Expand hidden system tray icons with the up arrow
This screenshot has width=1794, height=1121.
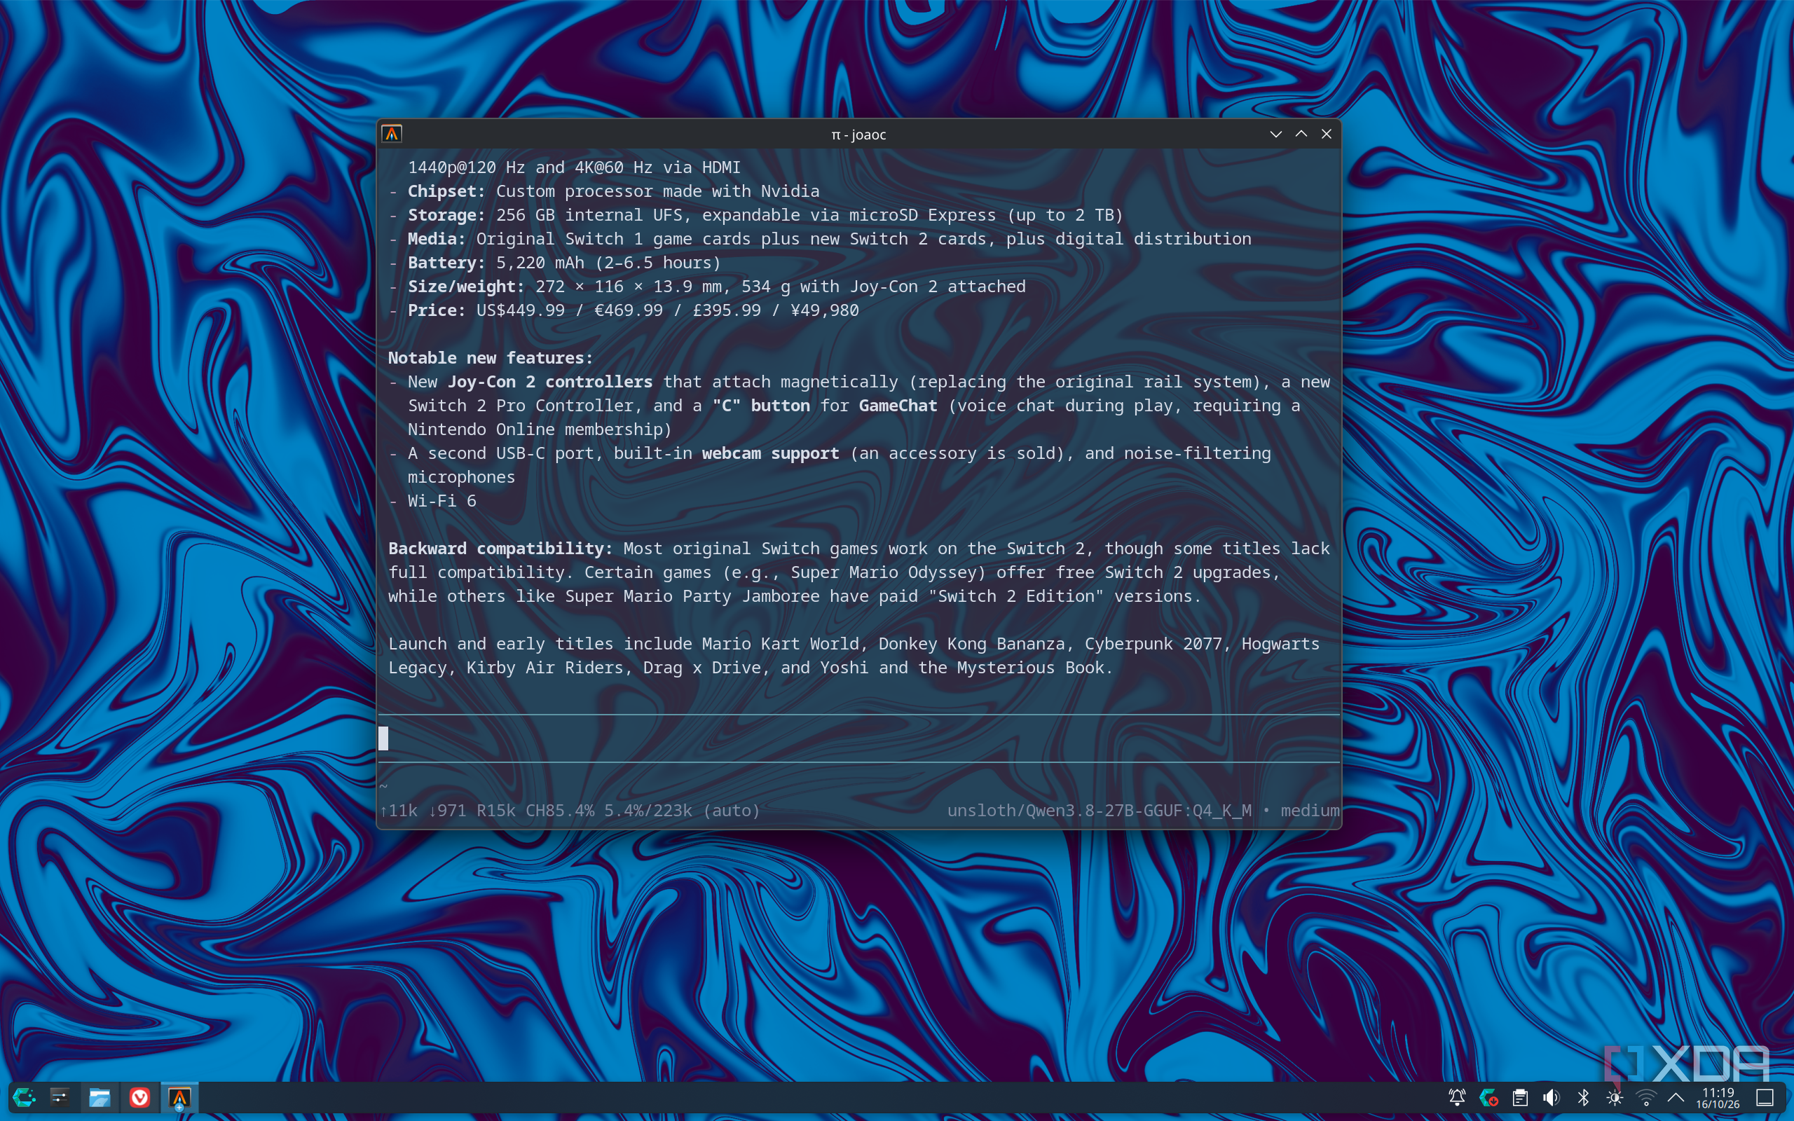click(x=1676, y=1097)
